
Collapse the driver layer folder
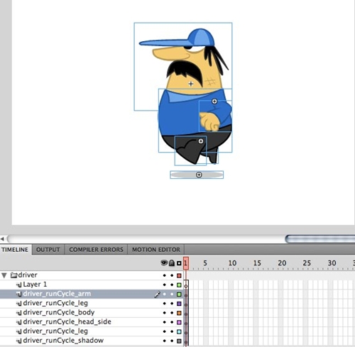pos(4,275)
